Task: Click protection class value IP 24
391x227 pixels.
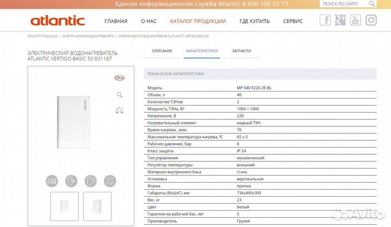Action: coord(241,151)
